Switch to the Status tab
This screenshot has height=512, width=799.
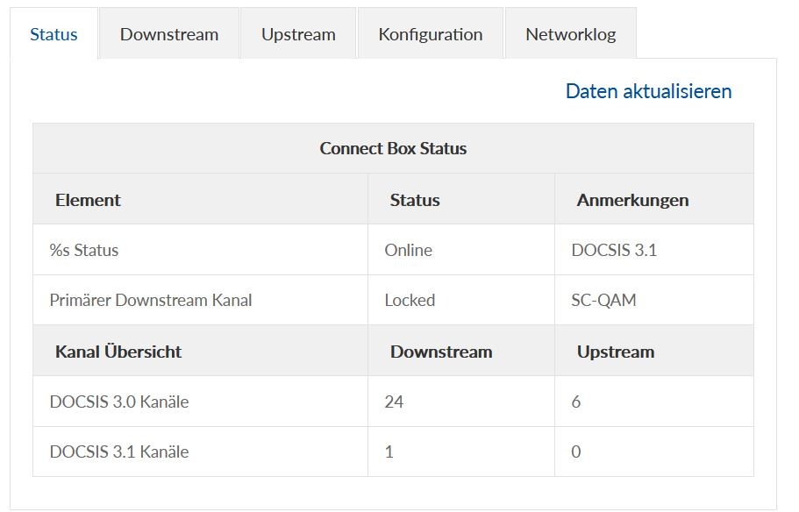pyautogui.click(x=54, y=34)
